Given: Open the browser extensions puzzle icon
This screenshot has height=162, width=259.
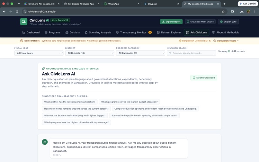Looking at the screenshot, I should point(232,12).
